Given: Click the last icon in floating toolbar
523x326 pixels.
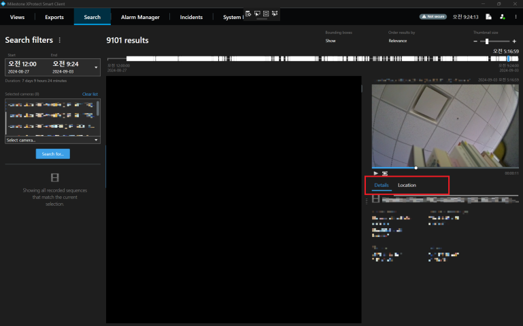Looking at the screenshot, I should [275, 13].
